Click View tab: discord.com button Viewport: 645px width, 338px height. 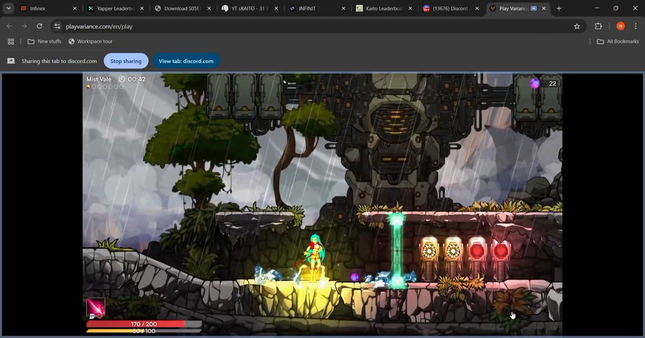tap(186, 61)
